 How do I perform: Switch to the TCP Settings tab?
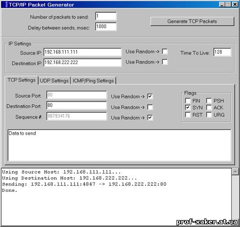click(x=21, y=80)
